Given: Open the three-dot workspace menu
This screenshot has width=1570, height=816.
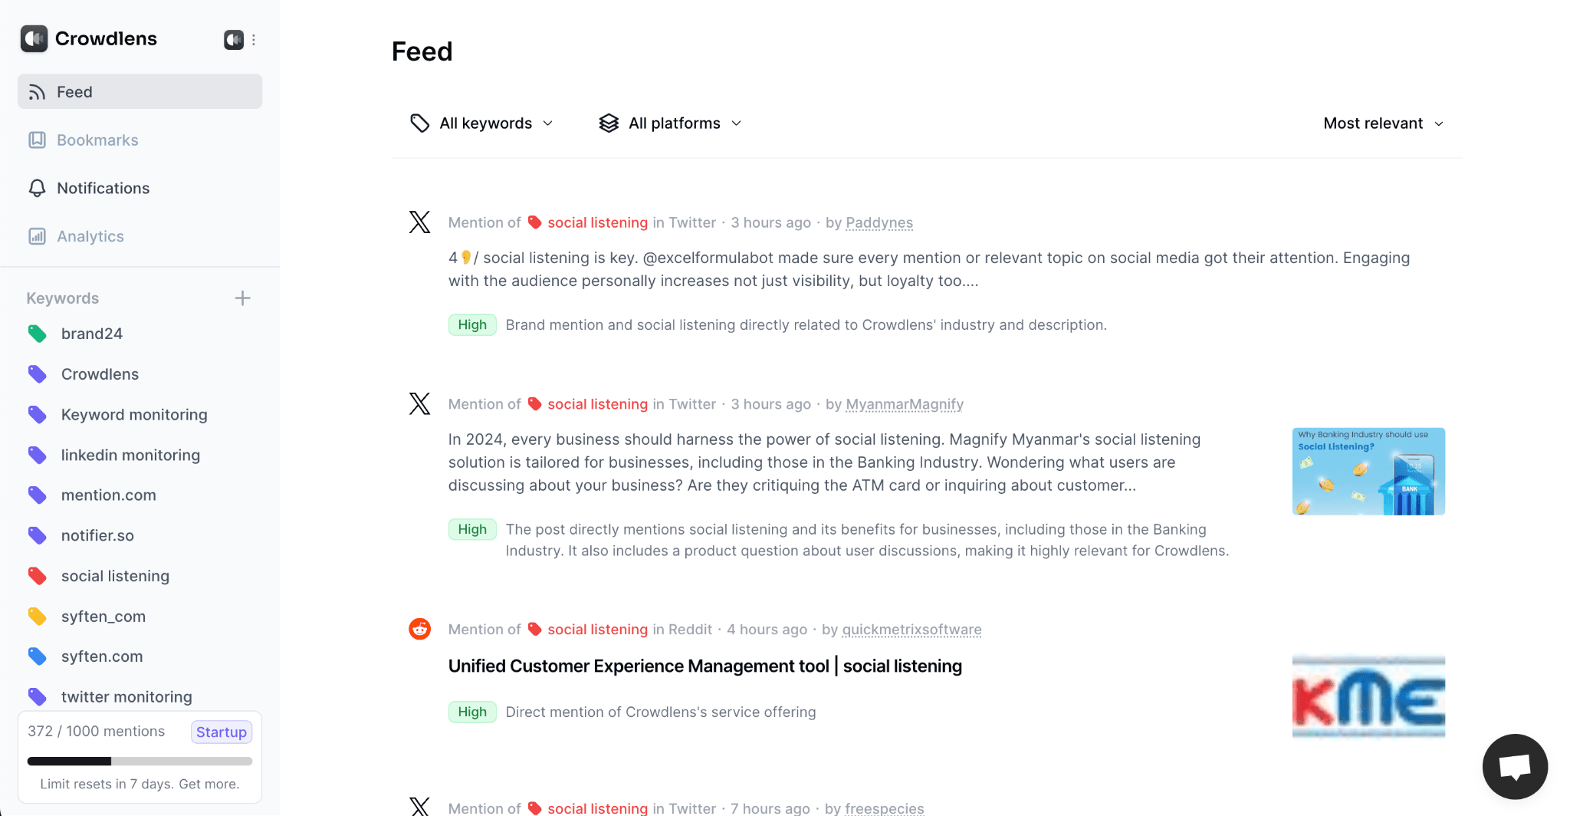Looking at the screenshot, I should click(254, 40).
